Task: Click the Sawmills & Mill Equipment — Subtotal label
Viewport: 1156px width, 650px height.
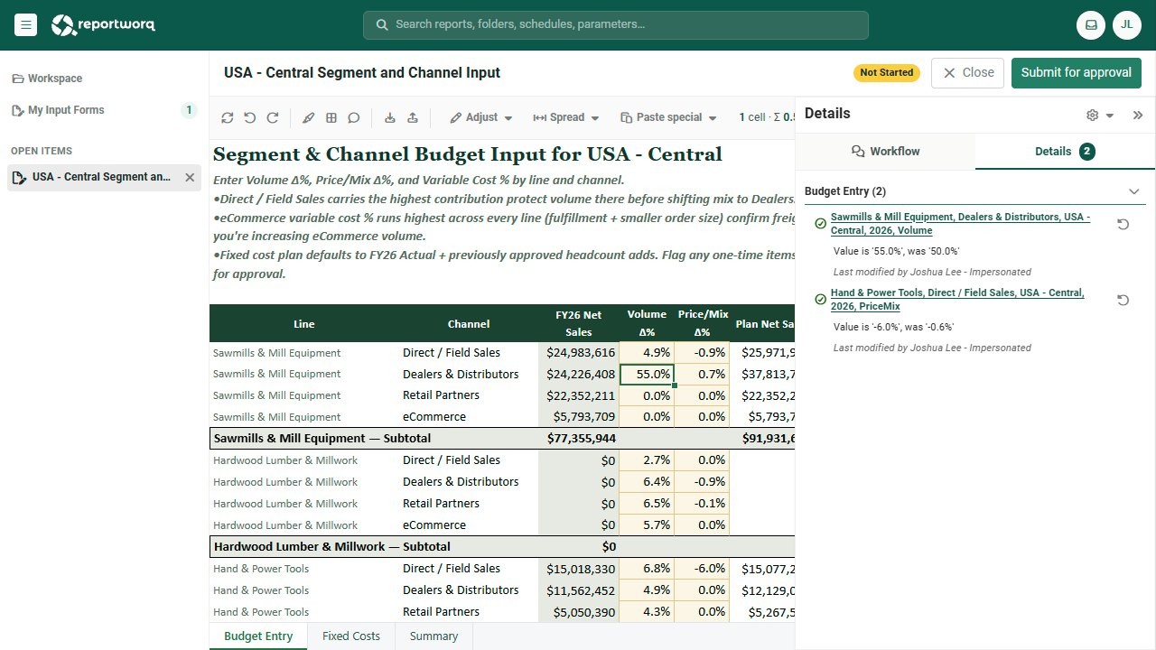Action: point(322,439)
